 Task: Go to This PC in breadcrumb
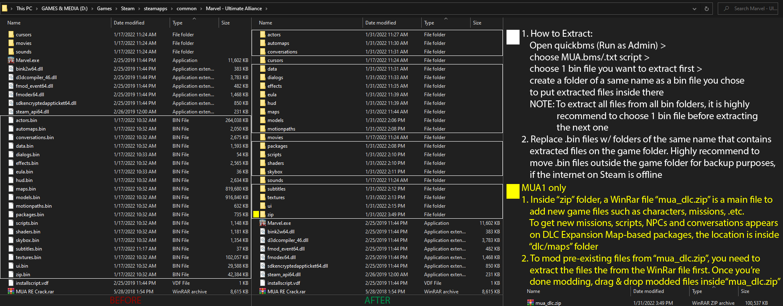click(24, 9)
